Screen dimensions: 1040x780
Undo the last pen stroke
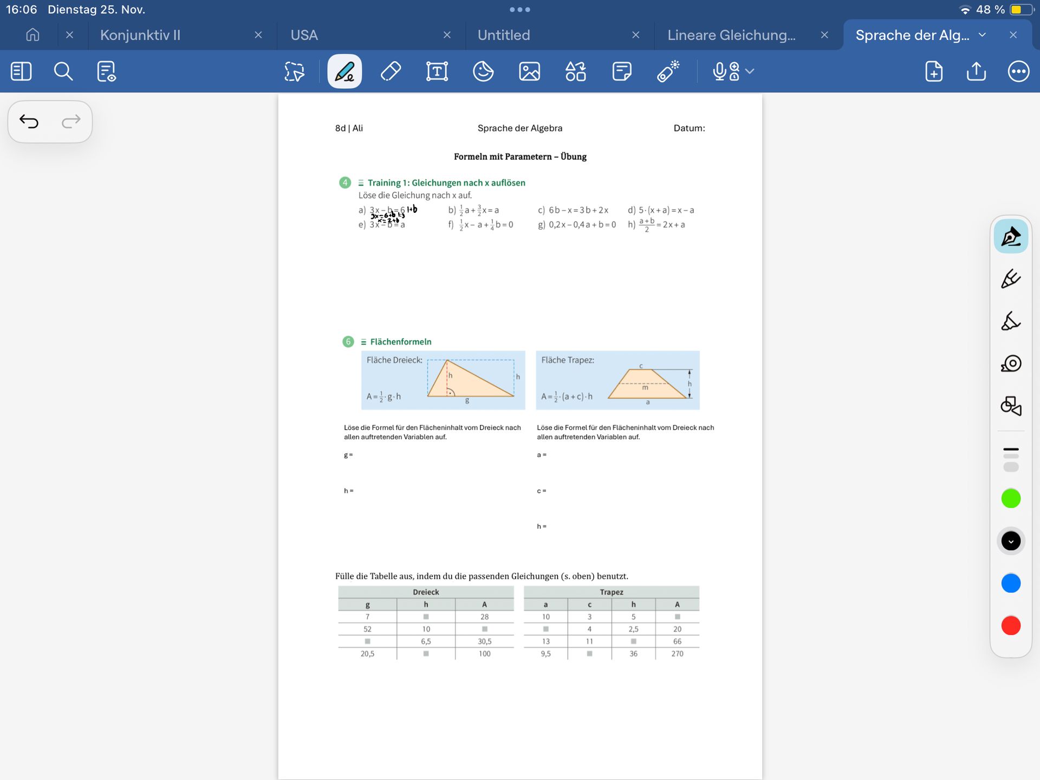pyautogui.click(x=29, y=121)
